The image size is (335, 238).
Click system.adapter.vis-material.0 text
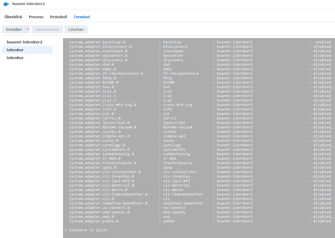(x=102, y=185)
